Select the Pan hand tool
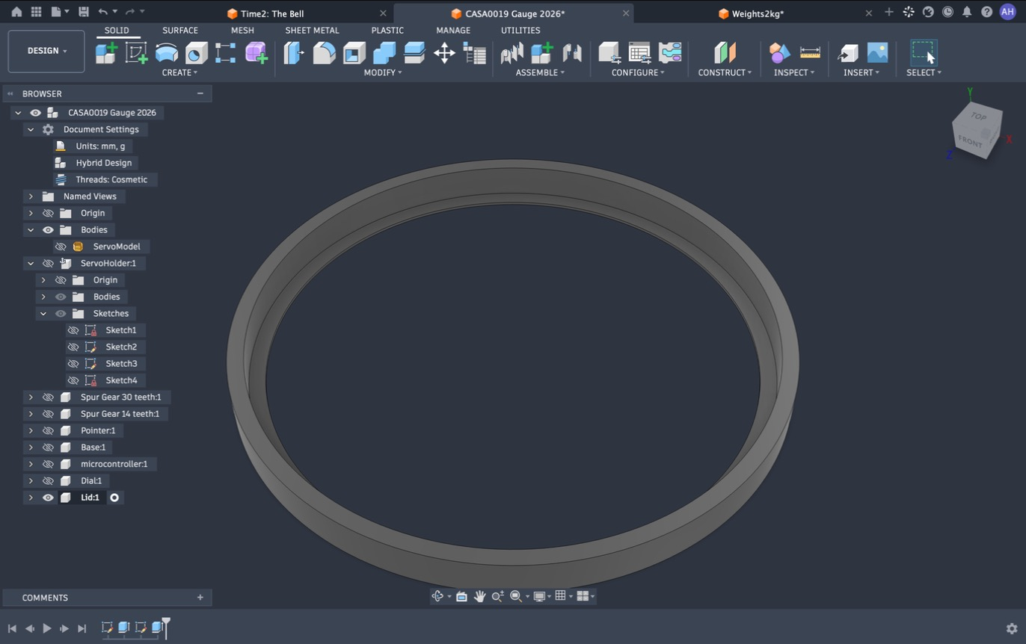 [479, 596]
